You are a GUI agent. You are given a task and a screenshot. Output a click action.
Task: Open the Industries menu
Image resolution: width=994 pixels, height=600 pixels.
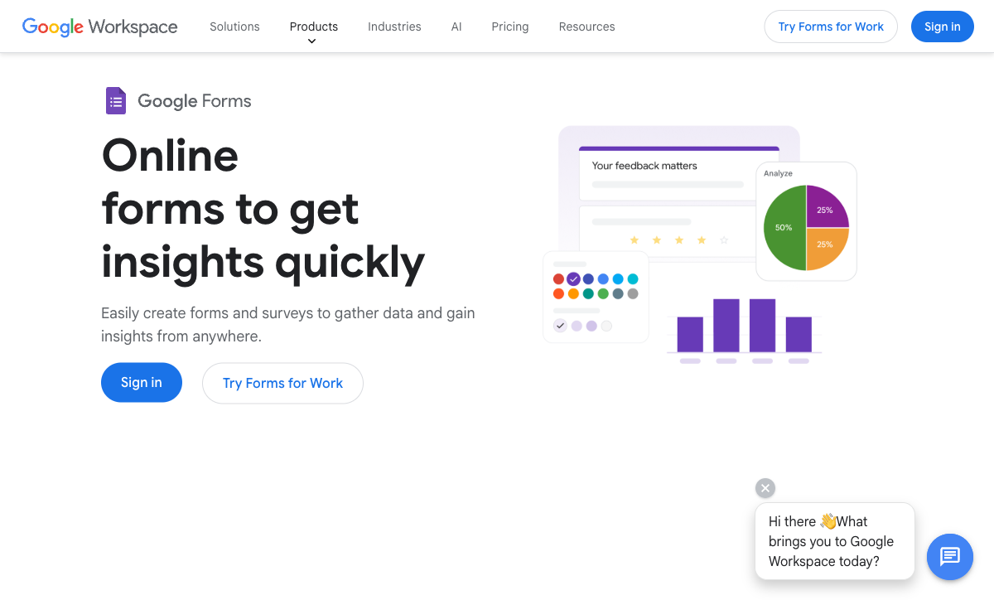pyautogui.click(x=394, y=27)
